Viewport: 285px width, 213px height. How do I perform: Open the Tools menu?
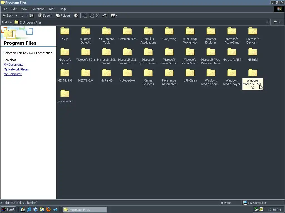pyautogui.click(x=52, y=9)
